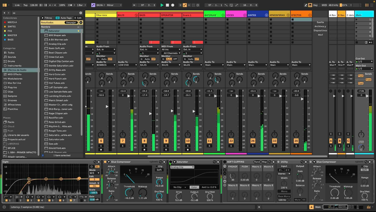Select Efectos de Audio category in browser

tap(17, 70)
